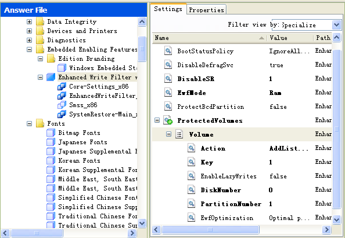Viewport: 345px width, 238px height.
Task: Click the DisableDefragSvc setting icon
Action: coord(168,65)
